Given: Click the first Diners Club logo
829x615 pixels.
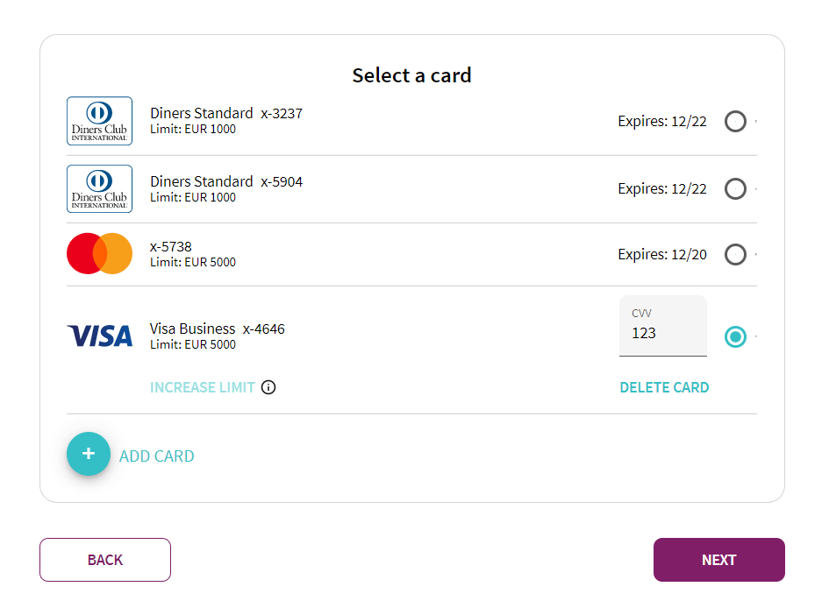Looking at the screenshot, I should (99, 120).
